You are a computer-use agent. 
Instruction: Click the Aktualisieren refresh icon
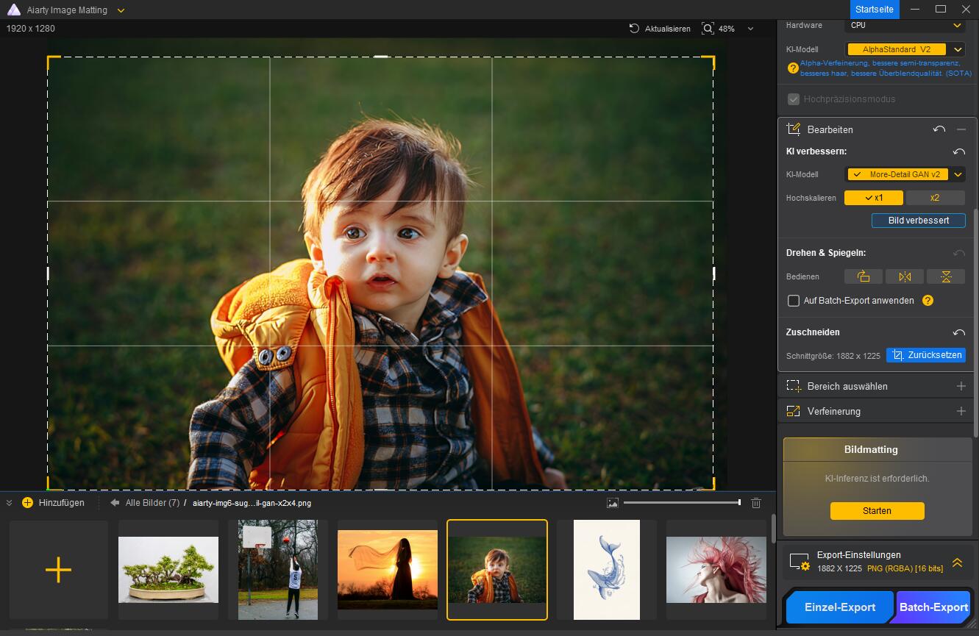(634, 29)
